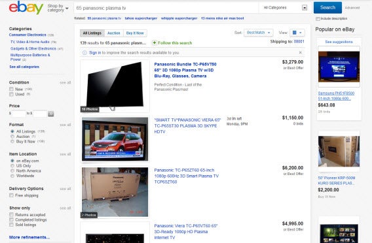Toggle the Include description checkbox
Image resolution: width=372 pixels, height=243 pixels.
(x=318, y=19)
